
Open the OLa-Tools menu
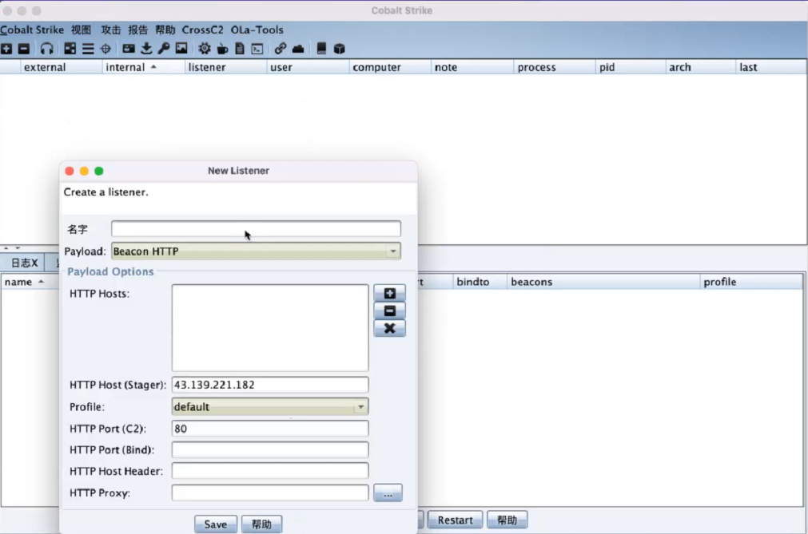(x=257, y=30)
